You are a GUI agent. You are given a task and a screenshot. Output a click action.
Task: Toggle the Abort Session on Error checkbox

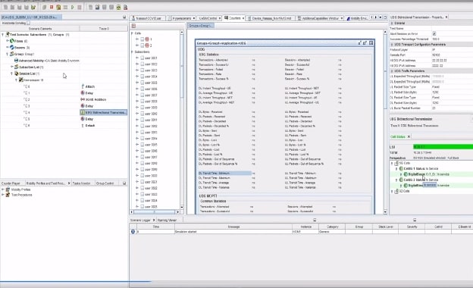click(434, 33)
